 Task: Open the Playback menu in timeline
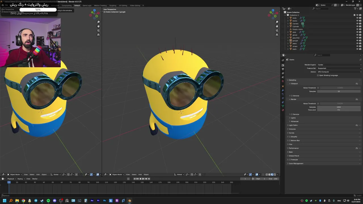11,179
